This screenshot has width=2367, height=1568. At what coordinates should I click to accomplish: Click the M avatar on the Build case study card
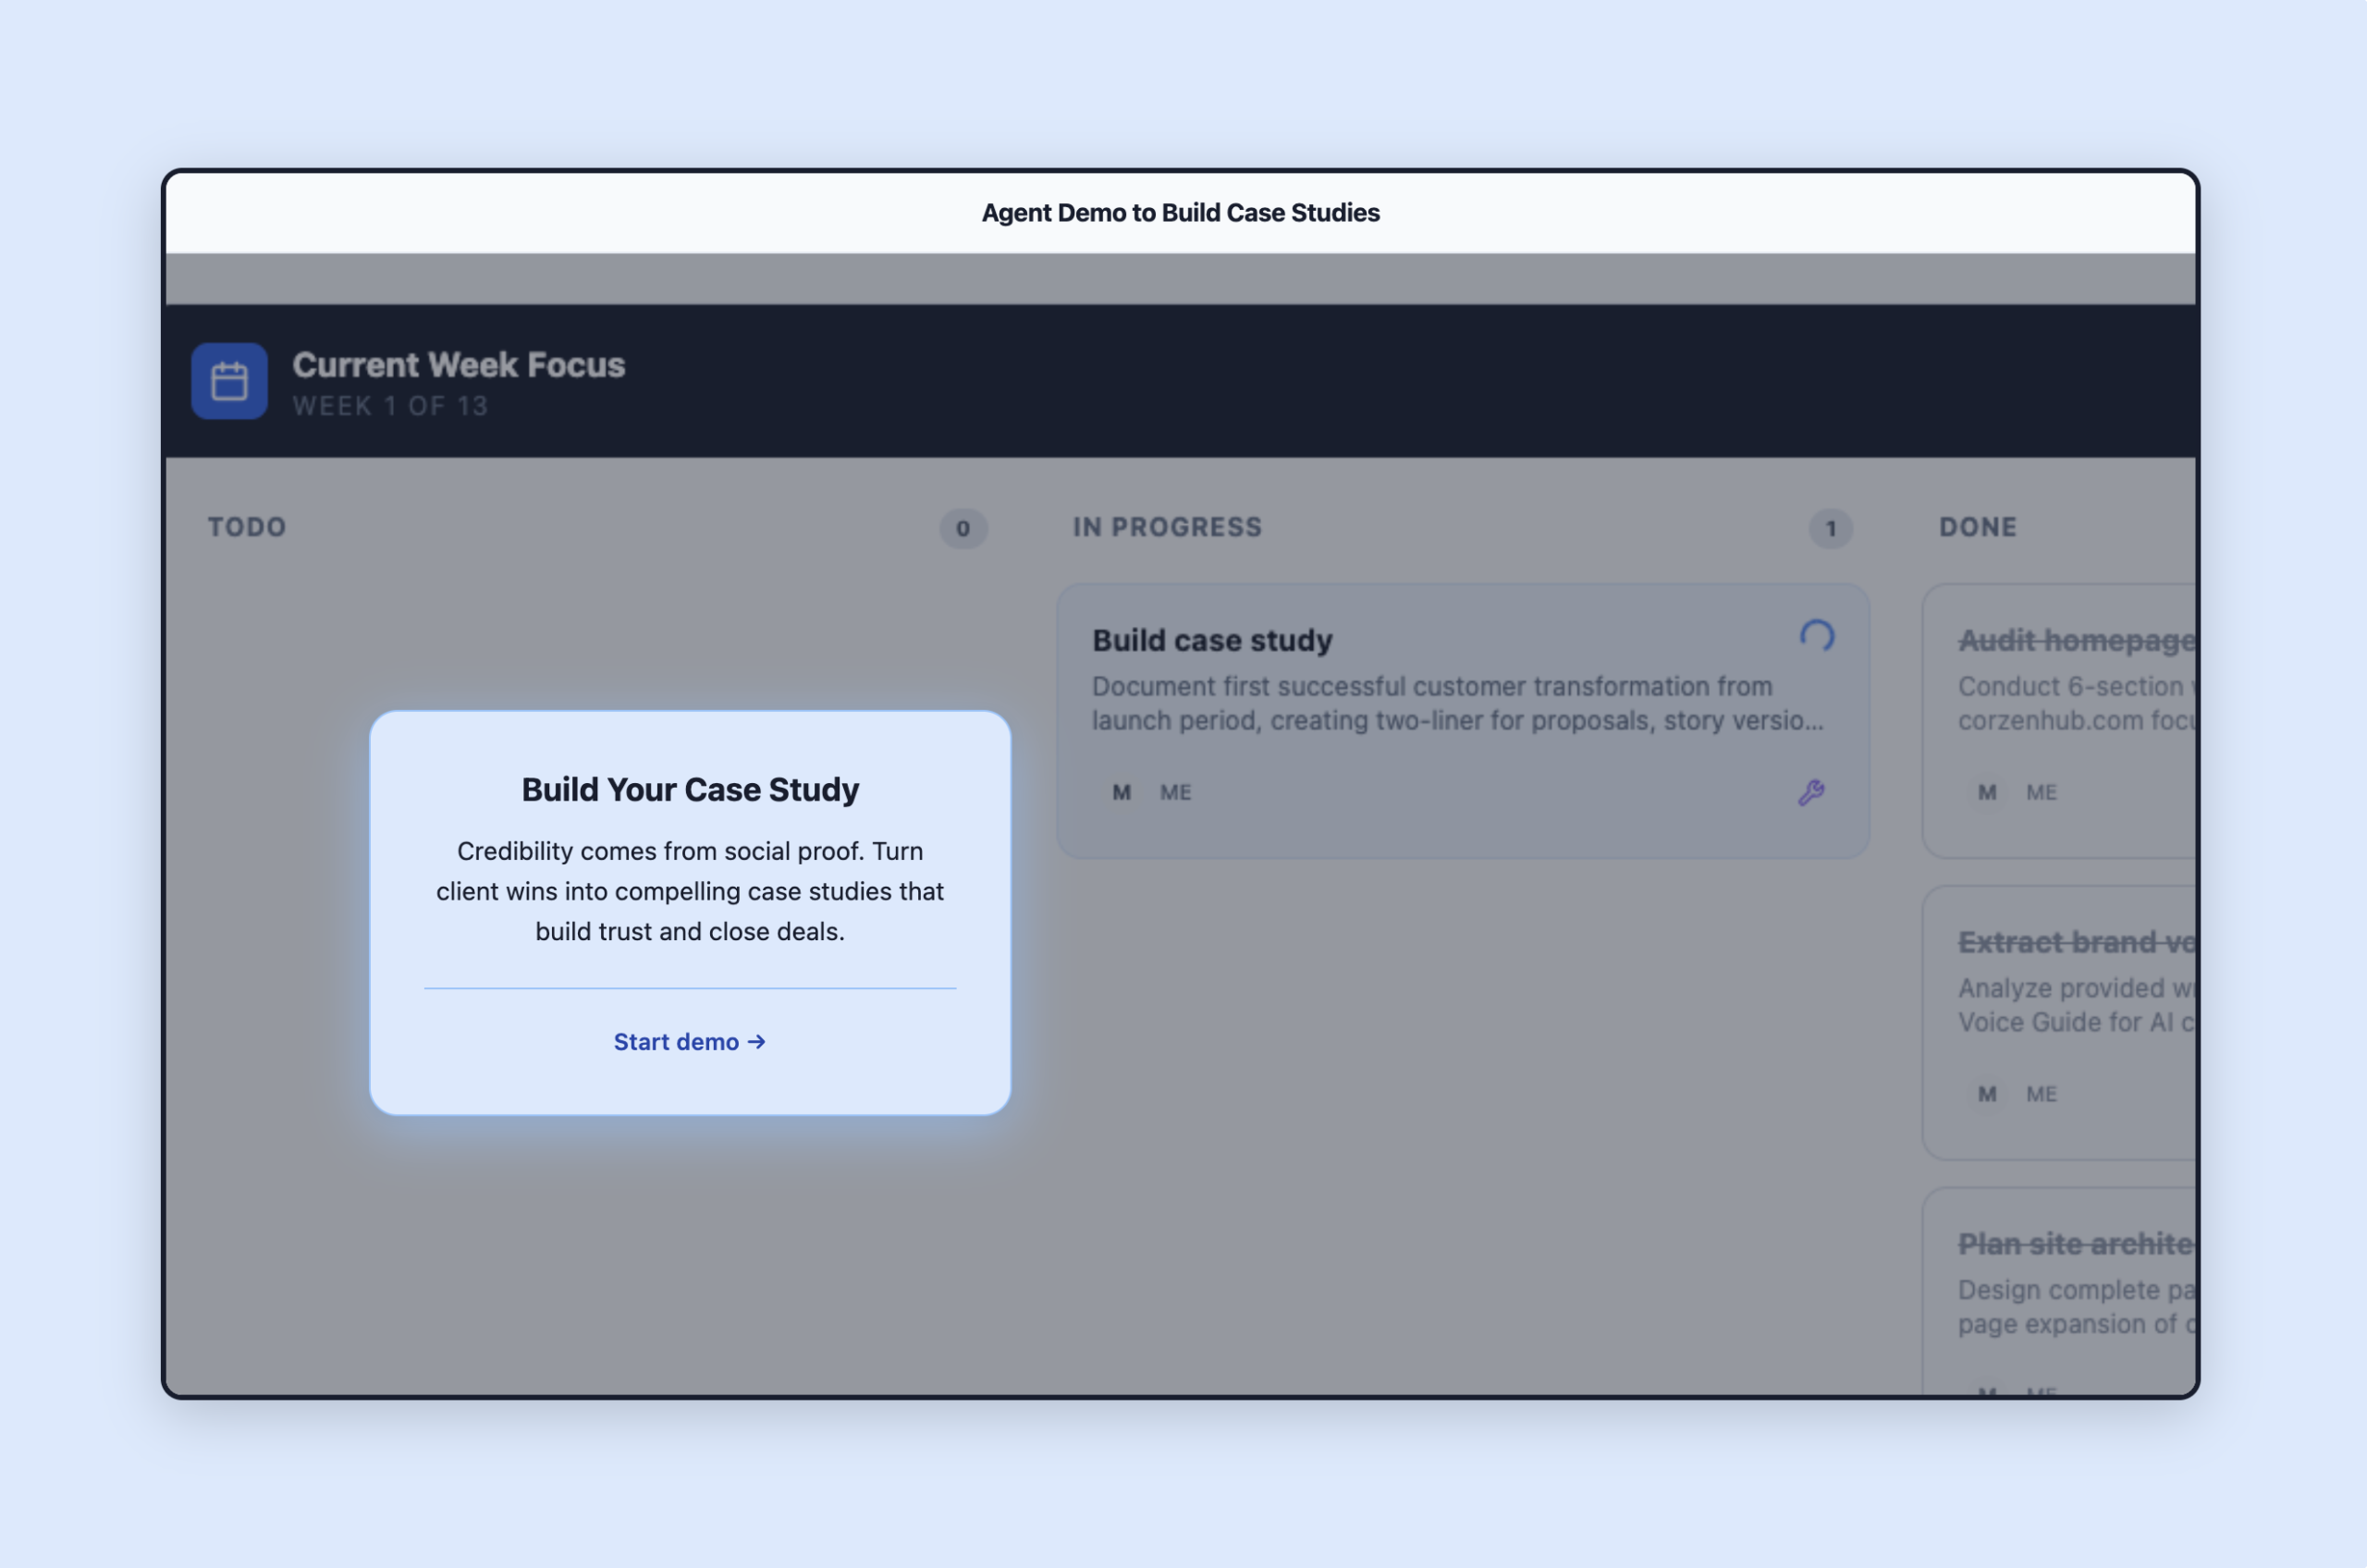(x=1121, y=791)
